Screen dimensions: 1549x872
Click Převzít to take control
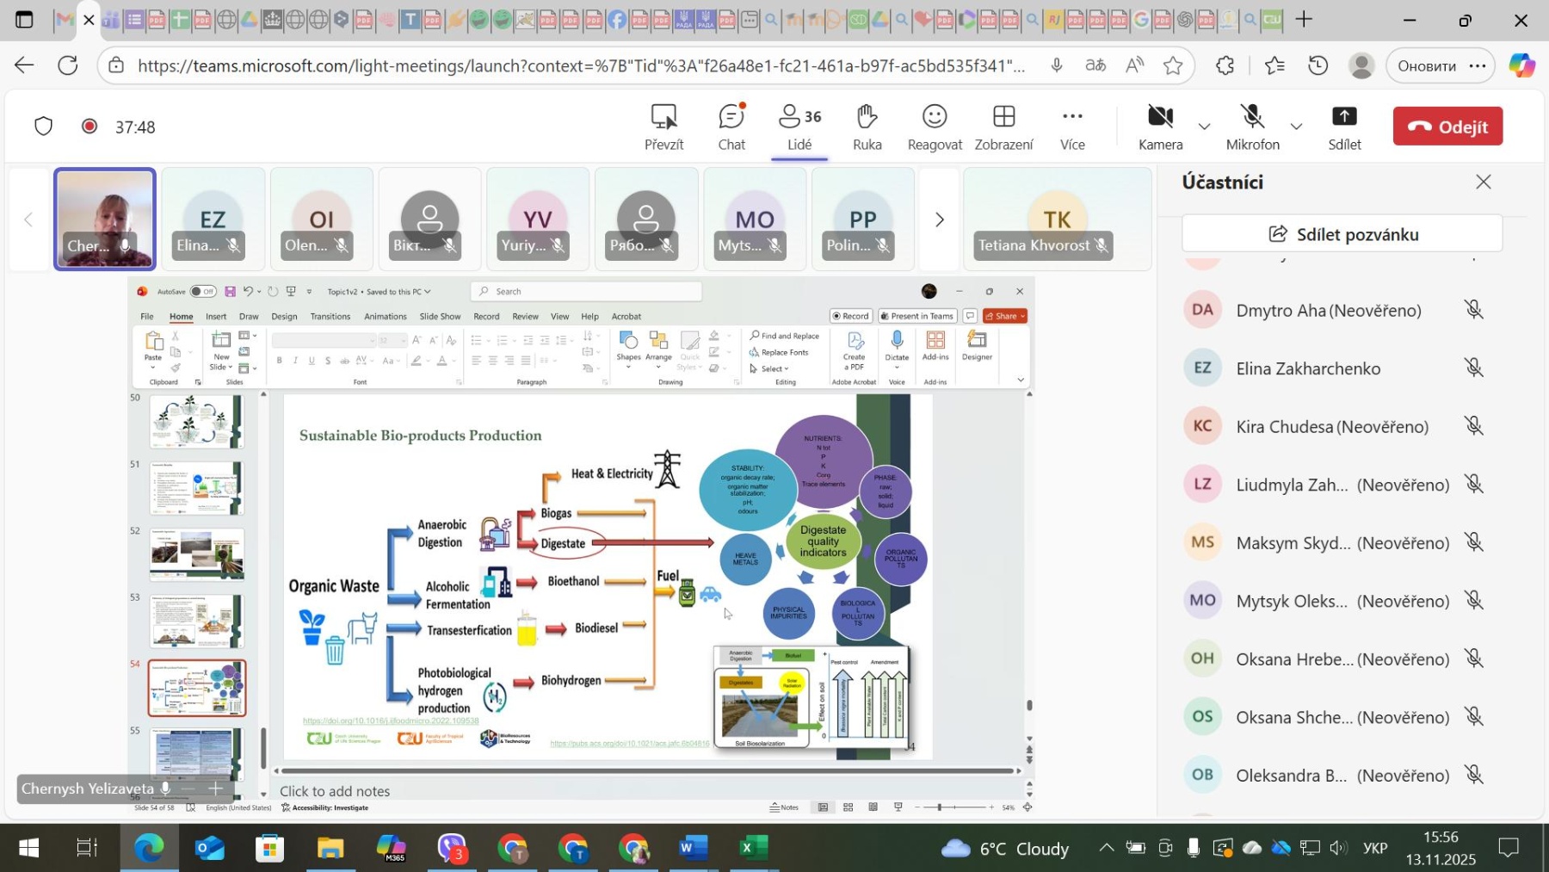[x=663, y=127]
